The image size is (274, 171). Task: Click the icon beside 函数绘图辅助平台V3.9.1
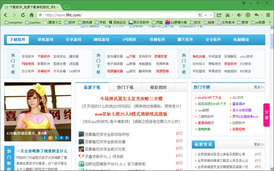pos(81,164)
